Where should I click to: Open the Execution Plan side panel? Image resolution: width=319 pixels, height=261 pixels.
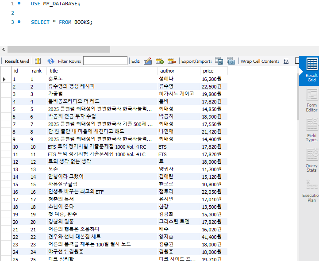(x=311, y=191)
